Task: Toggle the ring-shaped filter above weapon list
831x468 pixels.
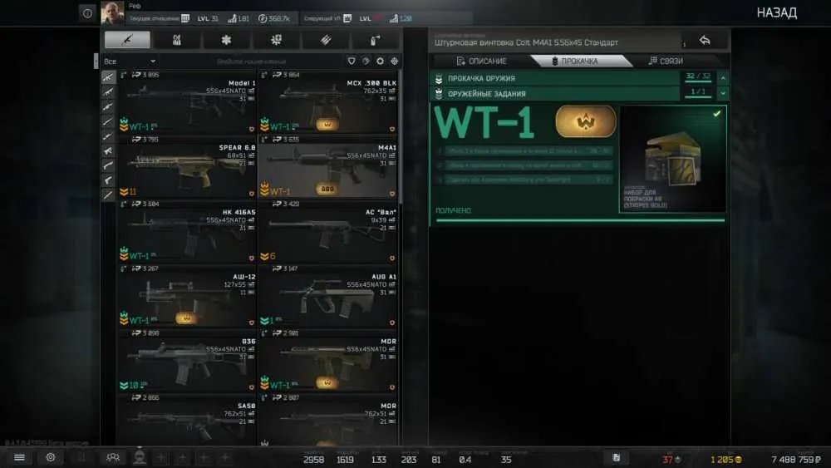Action: pos(380,62)
